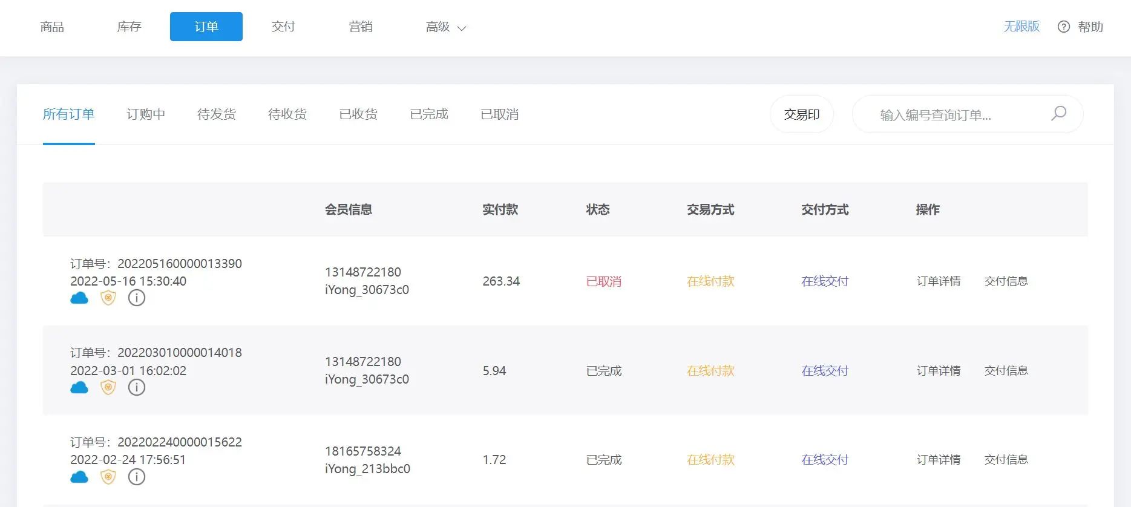Go to the 营销 menu

click(x=361, y=27)
